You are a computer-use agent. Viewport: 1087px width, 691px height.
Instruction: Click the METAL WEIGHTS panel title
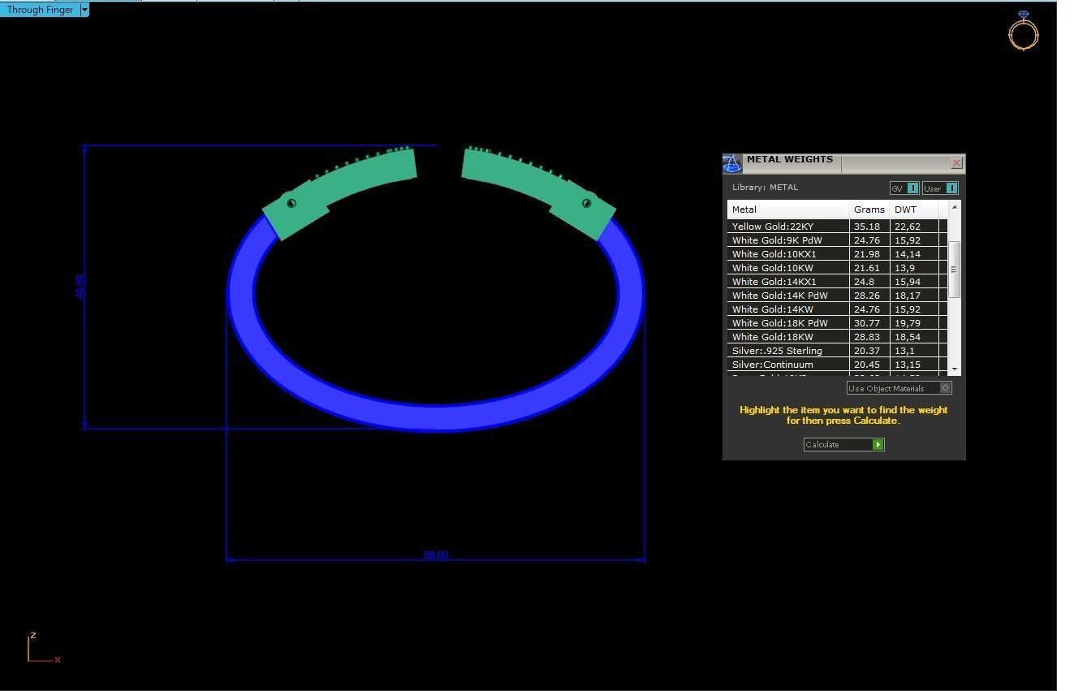pyautogui.click(x=789, y=160)
